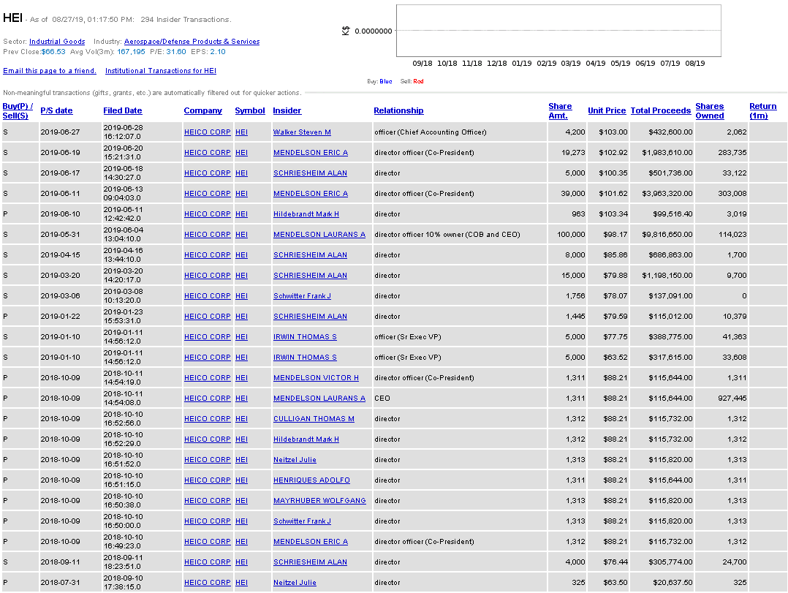This screenshot has width=788, height=593.
Task: Open MENDELSON LAURANS A link dated 2019-05-31
Action: (319, 235)
